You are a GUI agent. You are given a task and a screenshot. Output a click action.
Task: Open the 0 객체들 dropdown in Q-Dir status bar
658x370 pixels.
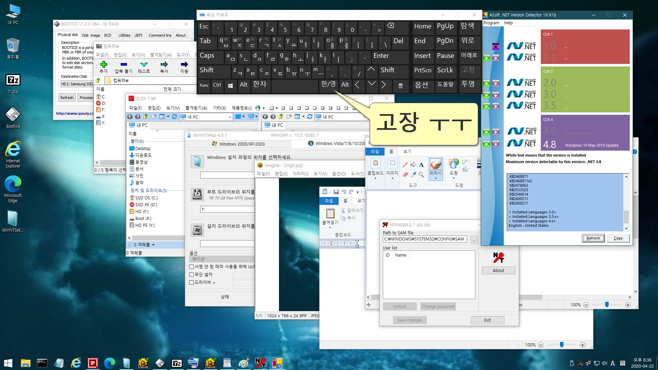click(x=153, y=245)
